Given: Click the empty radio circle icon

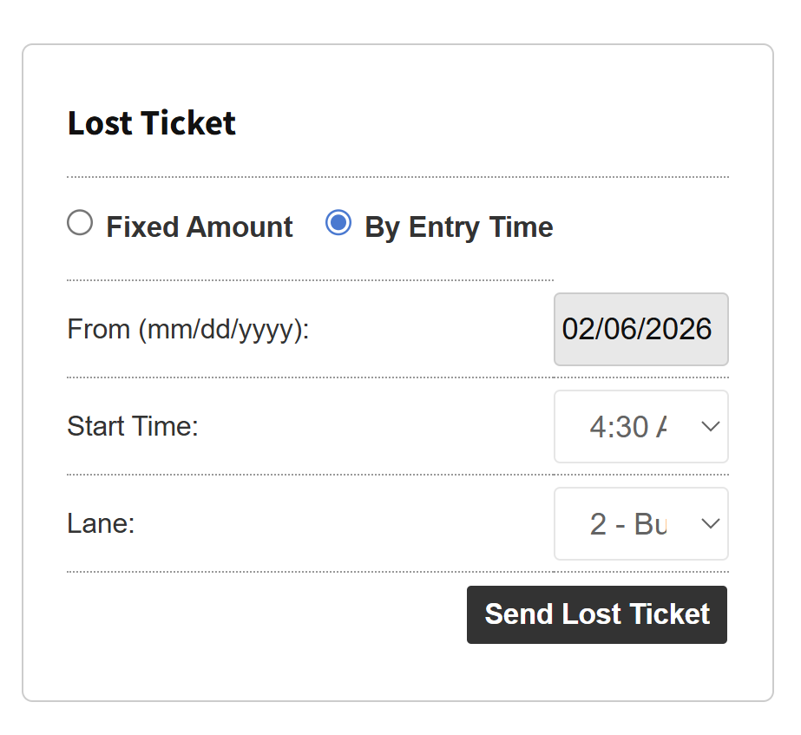Looking at the screenshot, I should click(x=80, y=224).
